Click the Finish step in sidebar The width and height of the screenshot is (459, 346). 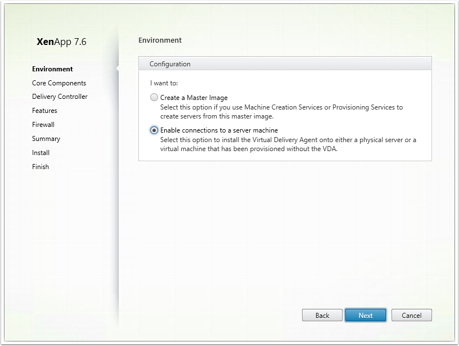coord(40,167)
